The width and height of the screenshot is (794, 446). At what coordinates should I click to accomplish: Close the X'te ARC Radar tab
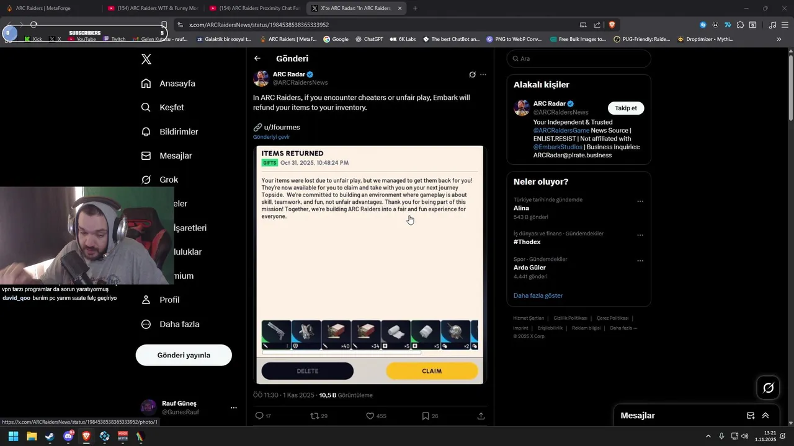tap(399, 8)
